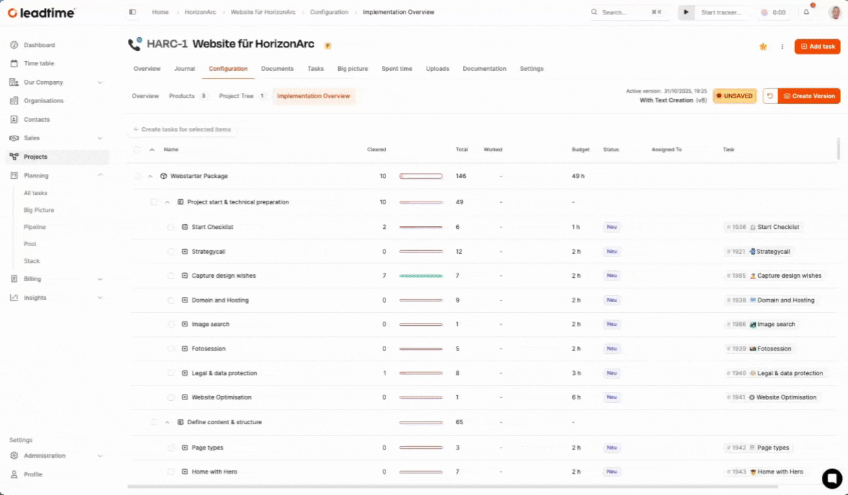Image resolution: width=848 pixels, height=495 pixels.
Task: Focus the Search input field
Action: pos(622,12)
